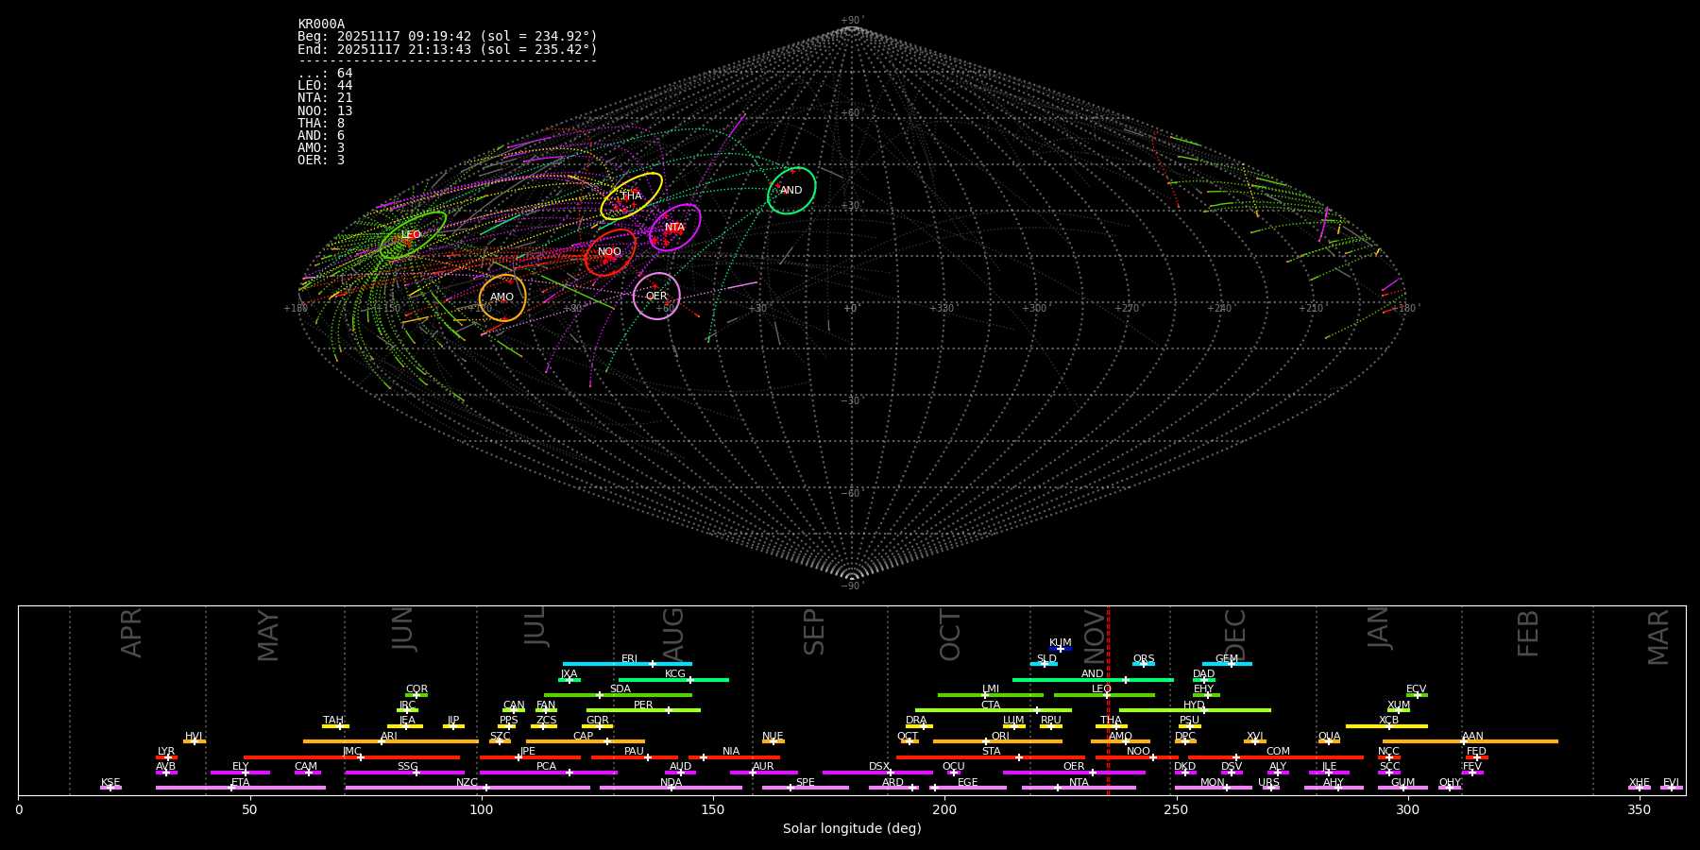Viewport: 1700px width, 850px height.
Task: Select the purple PCA shower bar in timeline
Action: pos(548,773)
